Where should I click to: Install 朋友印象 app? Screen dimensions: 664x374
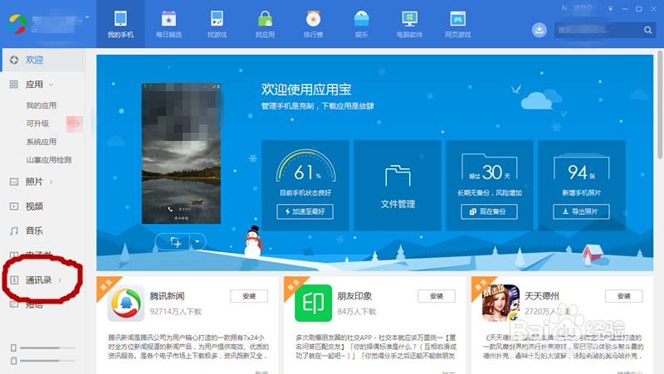pos(437,296)
